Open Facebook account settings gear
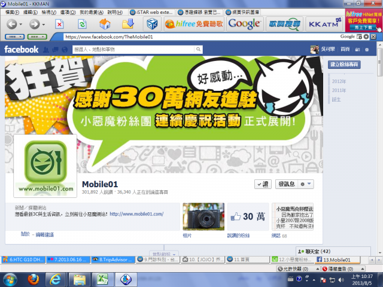 click(367, 50)
